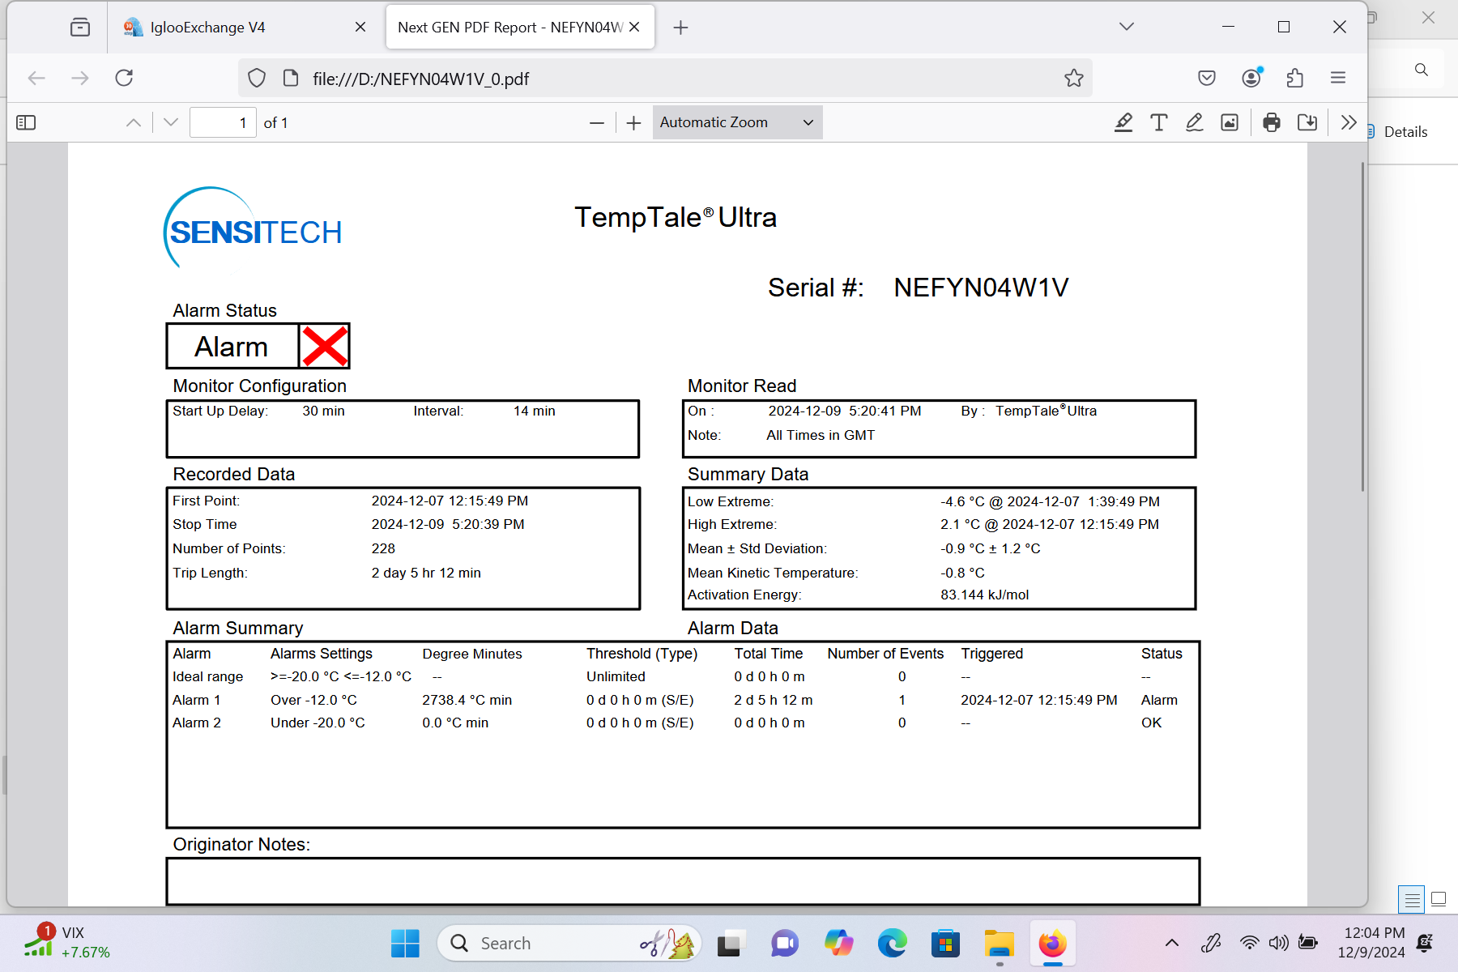Select the PDF add text tool
This screenshot has width=1458, height=972.
1159,122
